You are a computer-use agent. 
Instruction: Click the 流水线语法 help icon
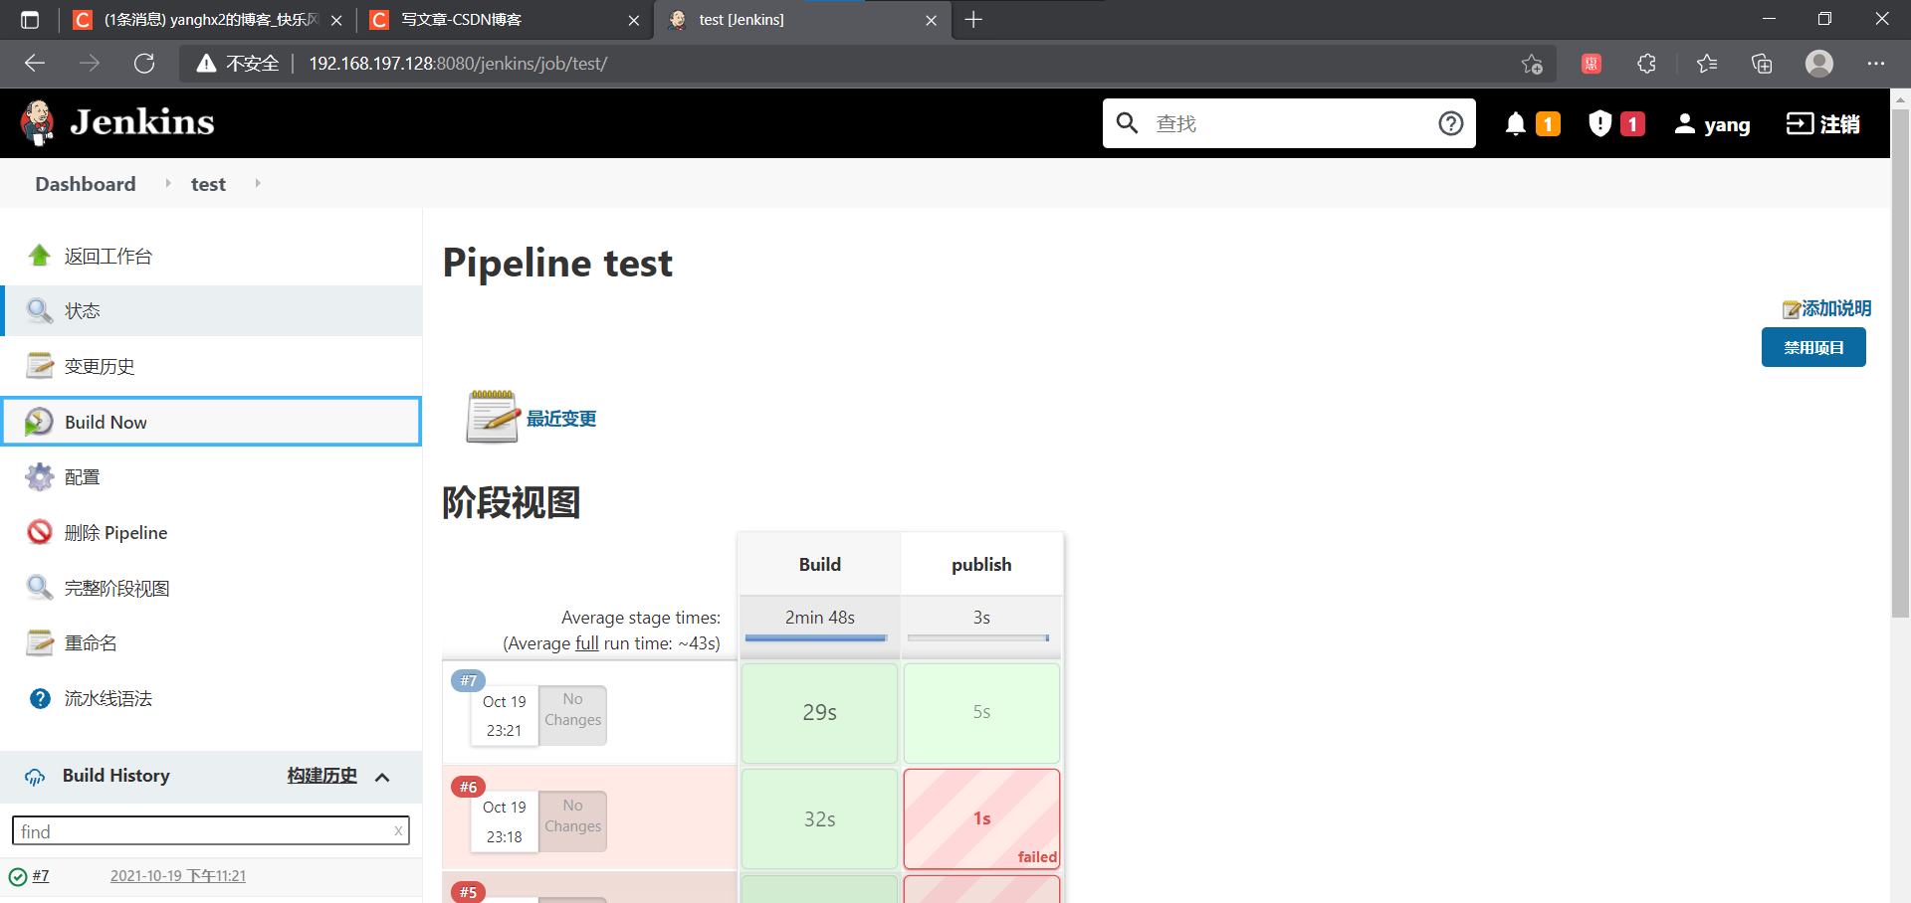click(40, 699)
